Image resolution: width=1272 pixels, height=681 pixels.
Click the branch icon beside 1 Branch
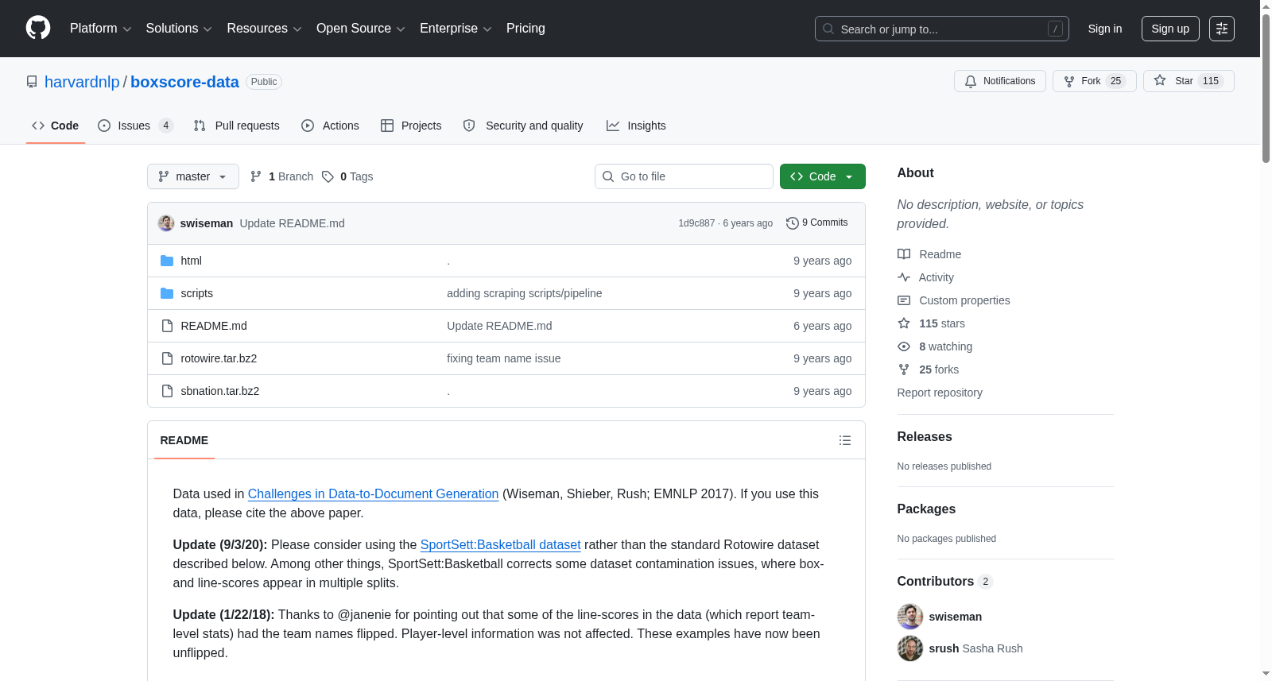(x=256, y=176)
